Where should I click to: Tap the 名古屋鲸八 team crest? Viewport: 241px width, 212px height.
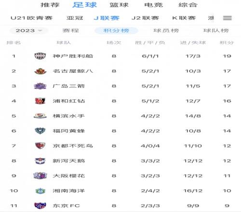point(40,71)
